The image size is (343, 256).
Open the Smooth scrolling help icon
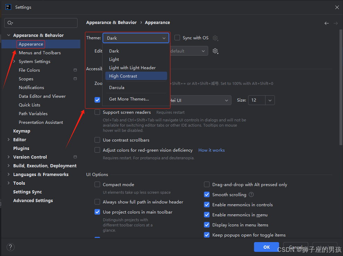[x=251, y=194]
